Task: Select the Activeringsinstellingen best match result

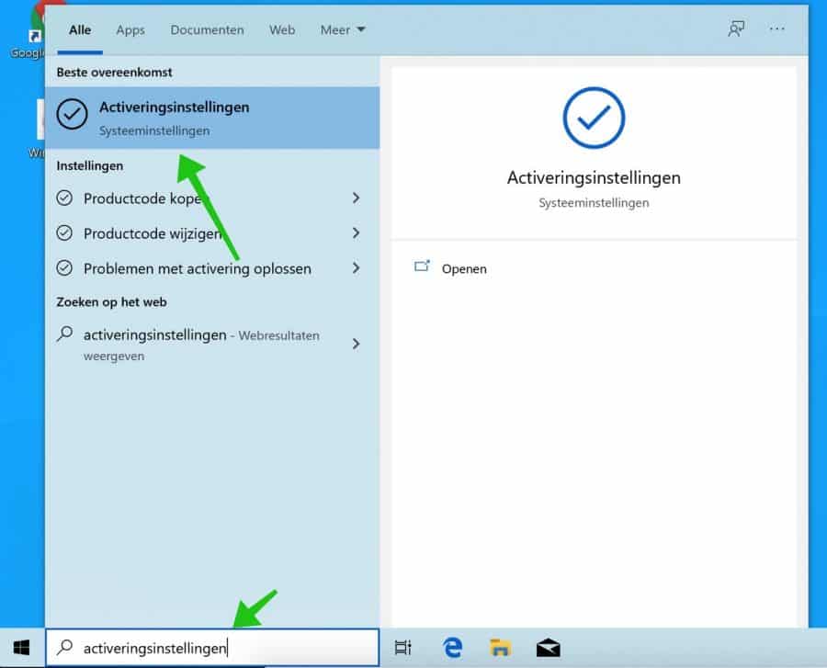Action: [x=211, y=118]
